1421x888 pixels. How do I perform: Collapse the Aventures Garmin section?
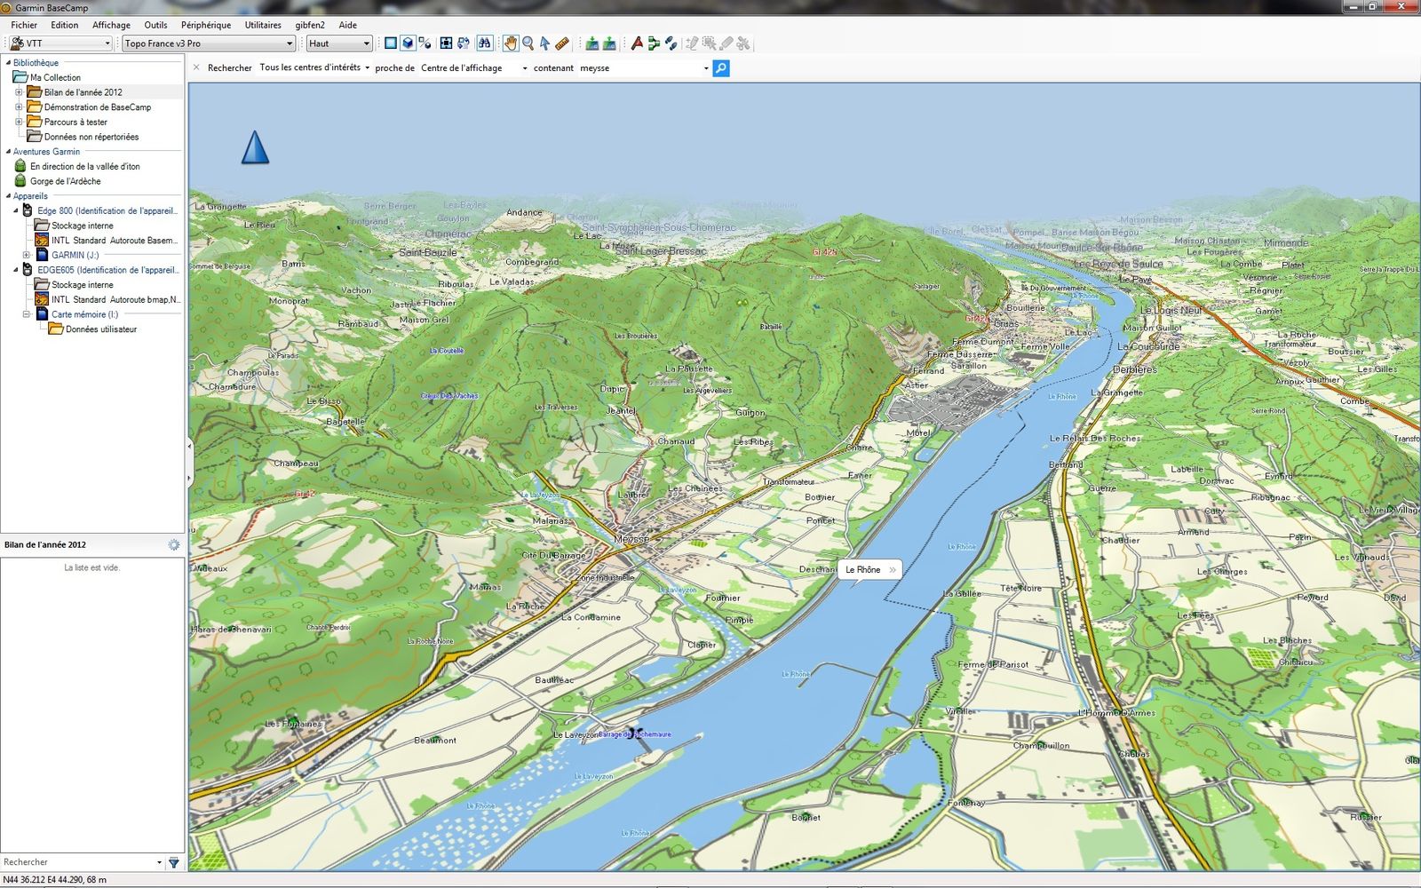[x=9, y=152]
